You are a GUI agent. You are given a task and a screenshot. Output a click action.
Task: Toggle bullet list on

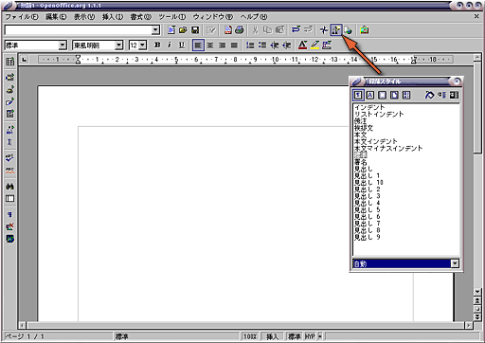[262, 45]
